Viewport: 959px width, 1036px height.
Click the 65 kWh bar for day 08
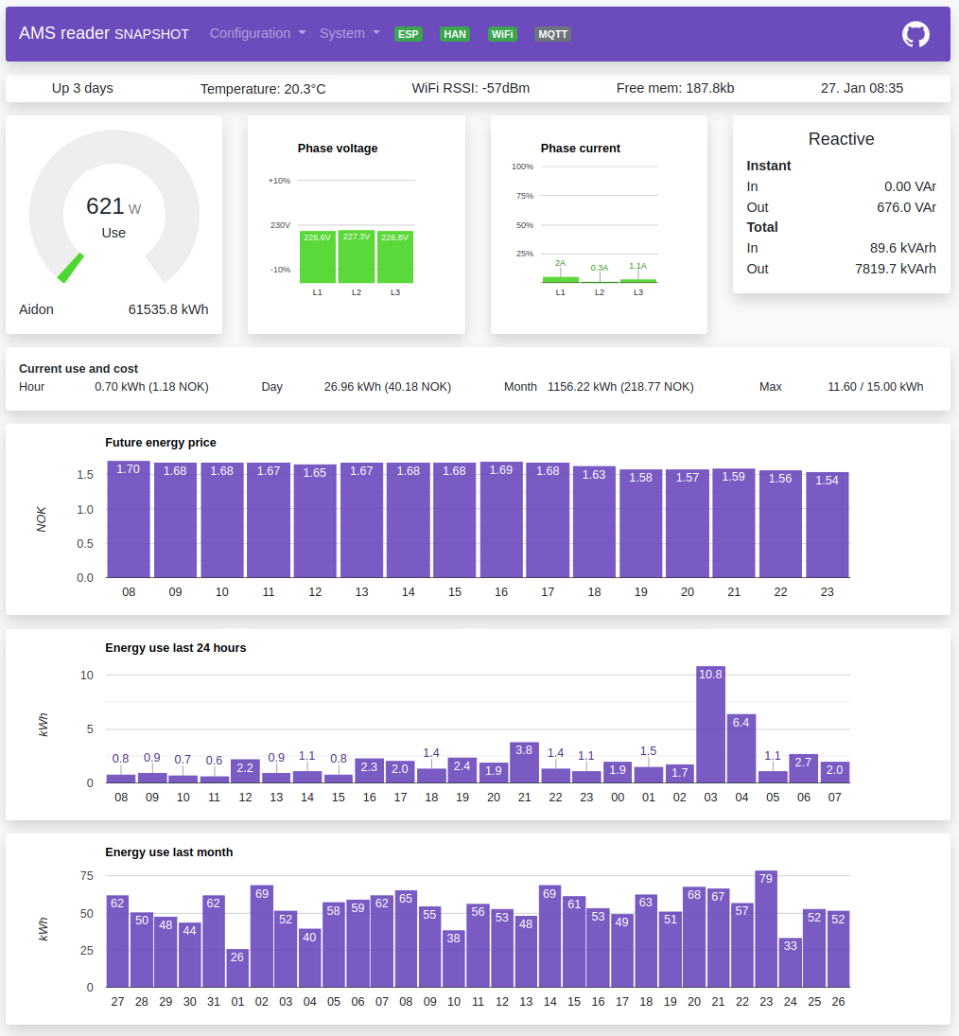[406, 939]
